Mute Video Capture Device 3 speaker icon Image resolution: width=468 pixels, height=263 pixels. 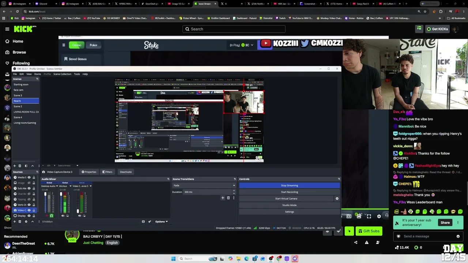[x=80, y=216]
